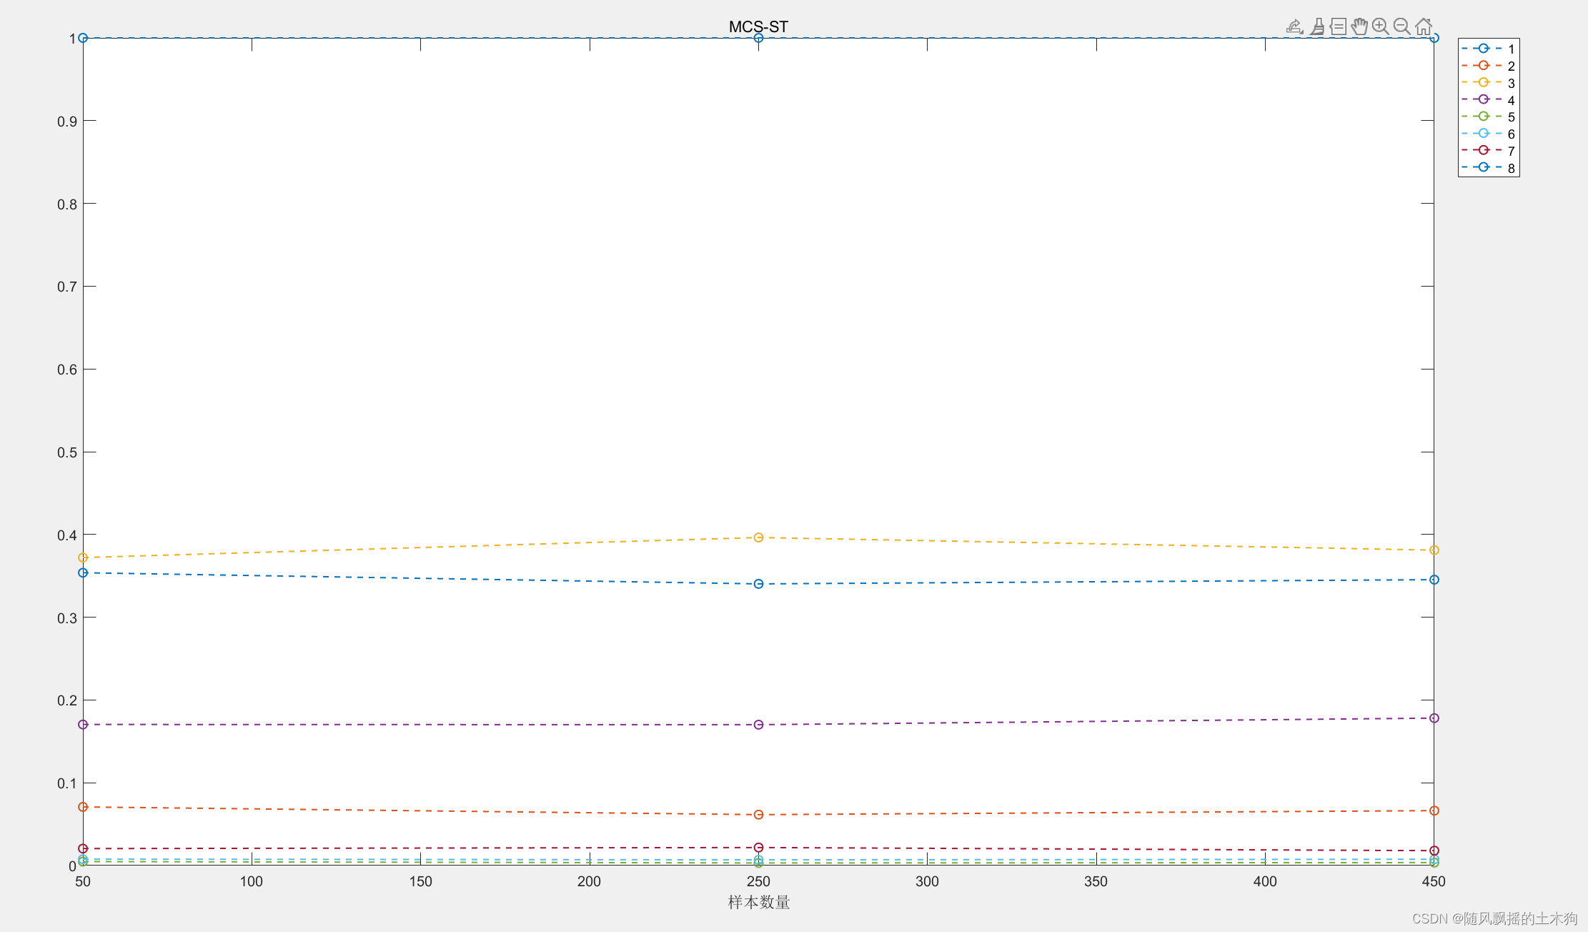Enable the data tips tool

click(x=1339, y=27)
